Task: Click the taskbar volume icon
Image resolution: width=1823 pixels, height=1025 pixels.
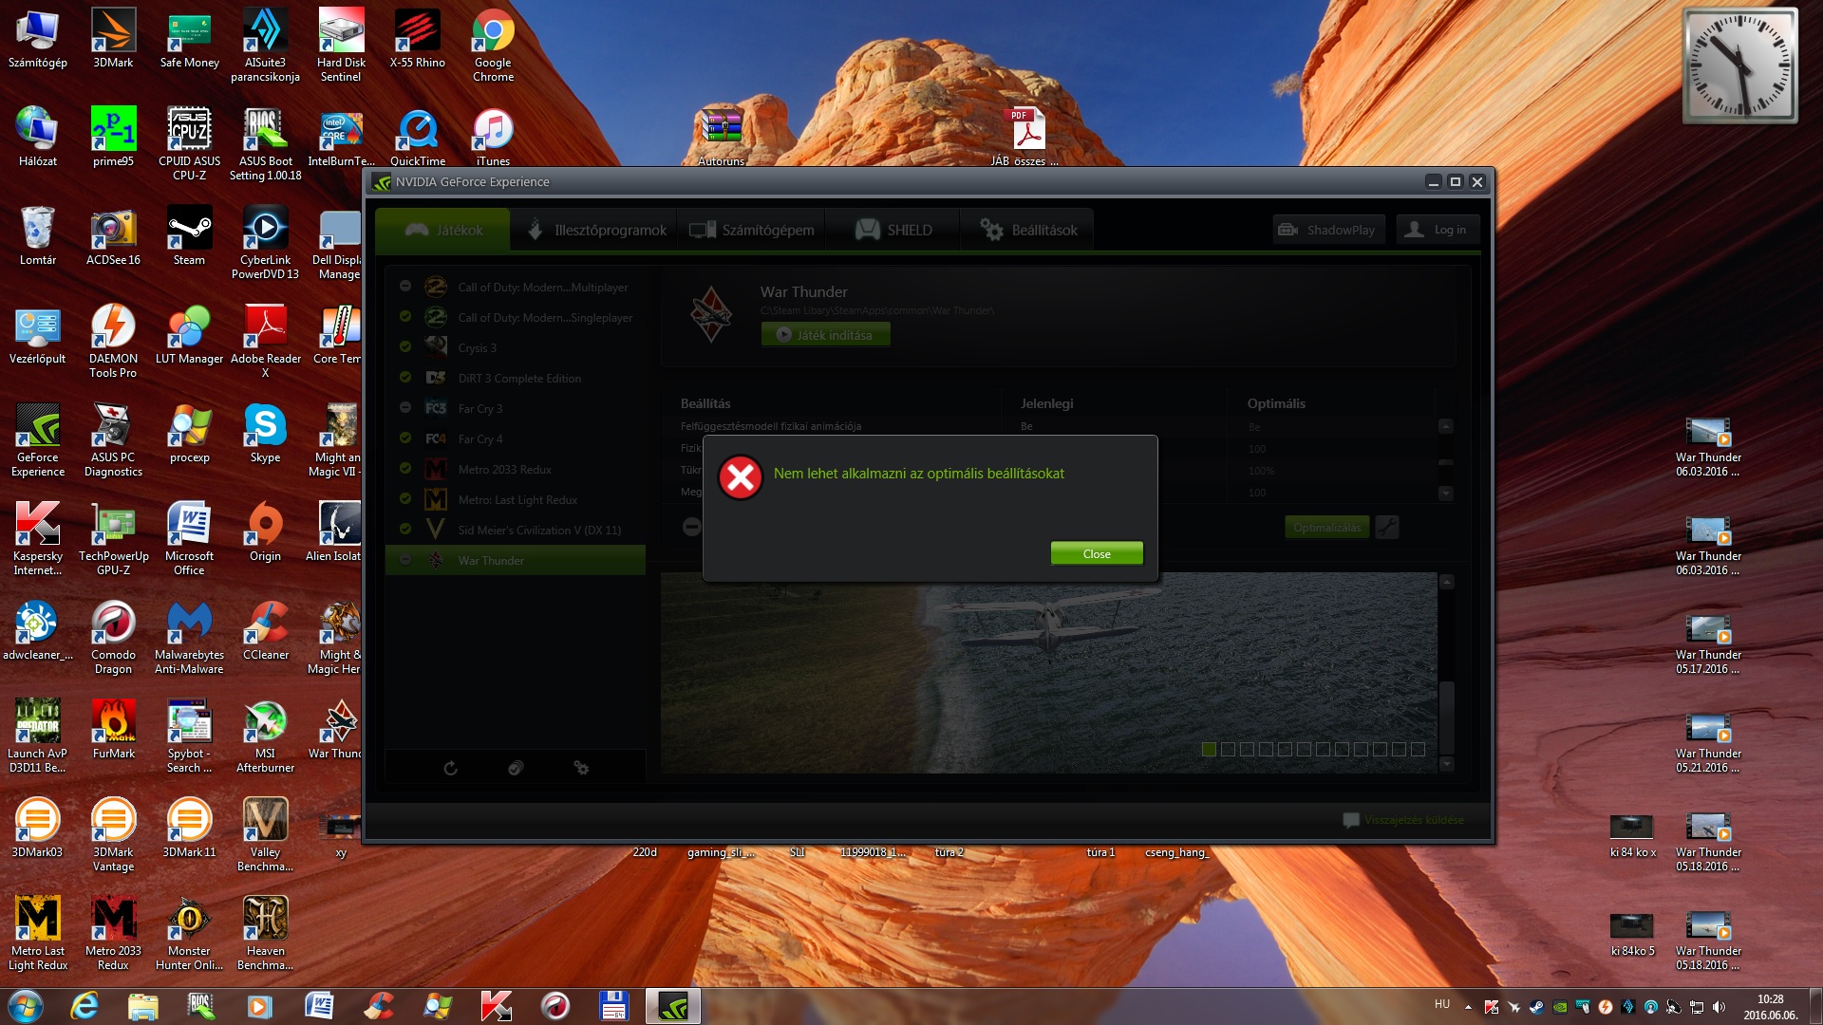Action: [x=1719, y=1007]
